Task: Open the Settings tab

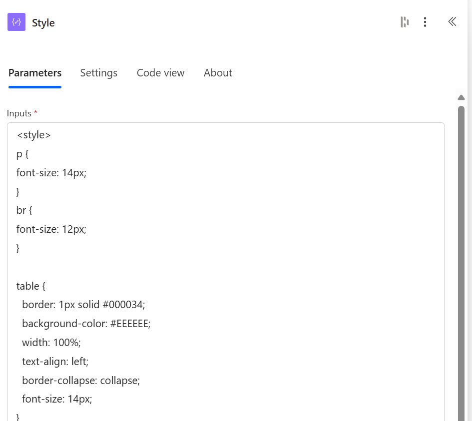Action: click(x=98, y=73)
